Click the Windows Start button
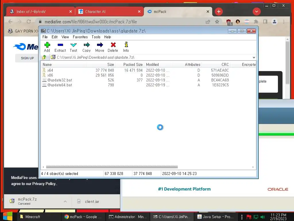294x221 pixels. [x=8, y=216]
